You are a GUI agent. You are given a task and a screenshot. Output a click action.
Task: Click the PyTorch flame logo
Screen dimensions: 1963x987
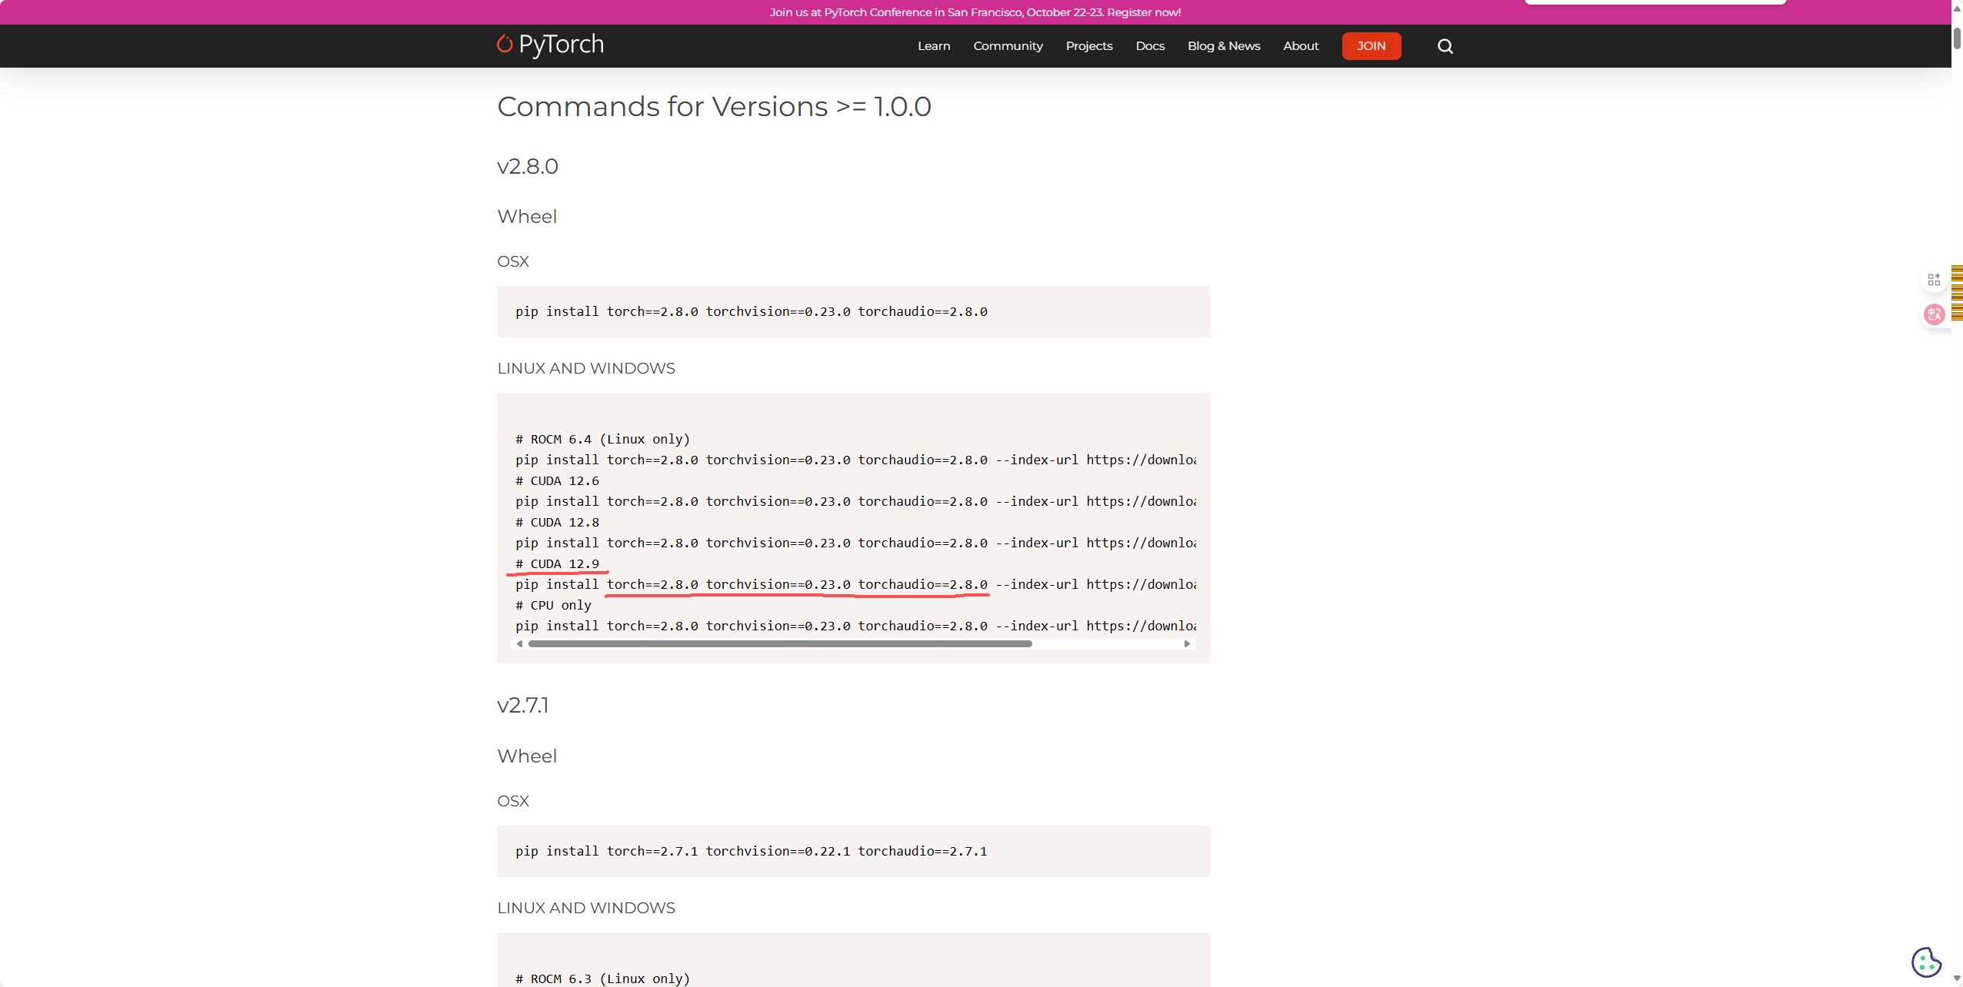(x=505, y=45)
